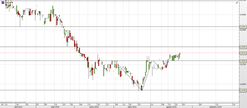This screenshot has height=108, width=247.
Task: Click the '06' date tick label
Action: pos(81,104)
